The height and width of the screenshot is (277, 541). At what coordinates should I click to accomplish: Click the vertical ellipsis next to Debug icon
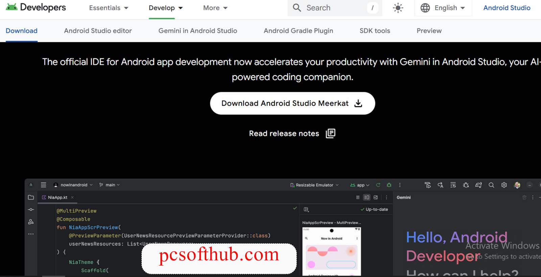coord(400,185)
